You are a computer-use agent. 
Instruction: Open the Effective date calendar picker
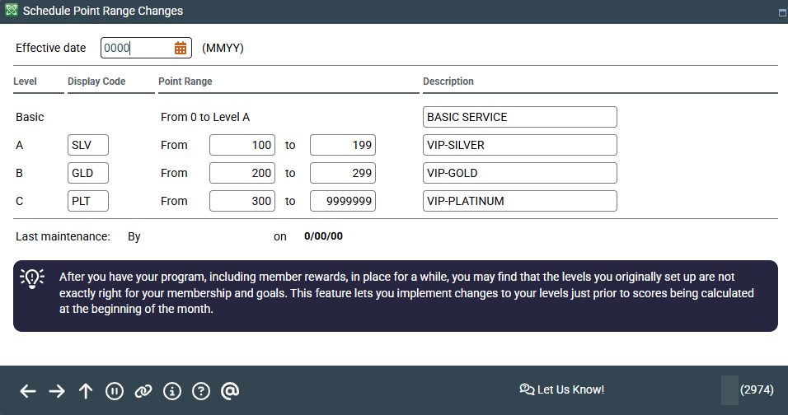(x=181, y=48)
